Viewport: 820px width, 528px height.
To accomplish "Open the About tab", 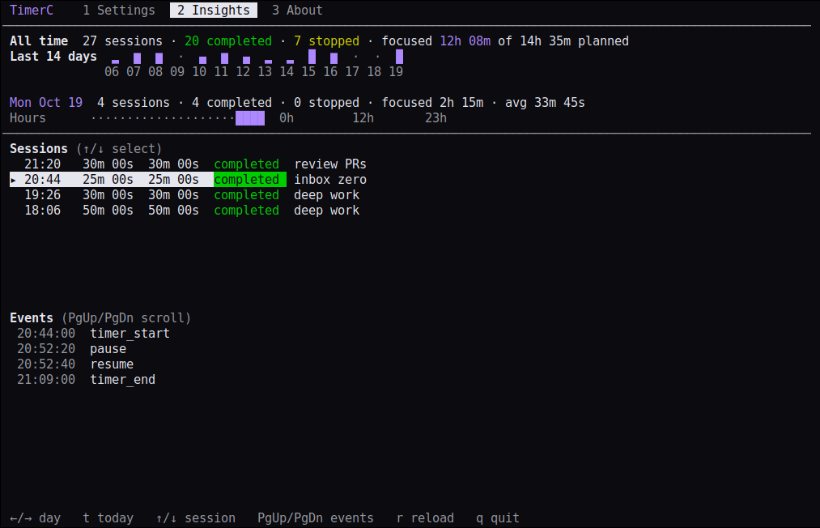I will point(297,10).
